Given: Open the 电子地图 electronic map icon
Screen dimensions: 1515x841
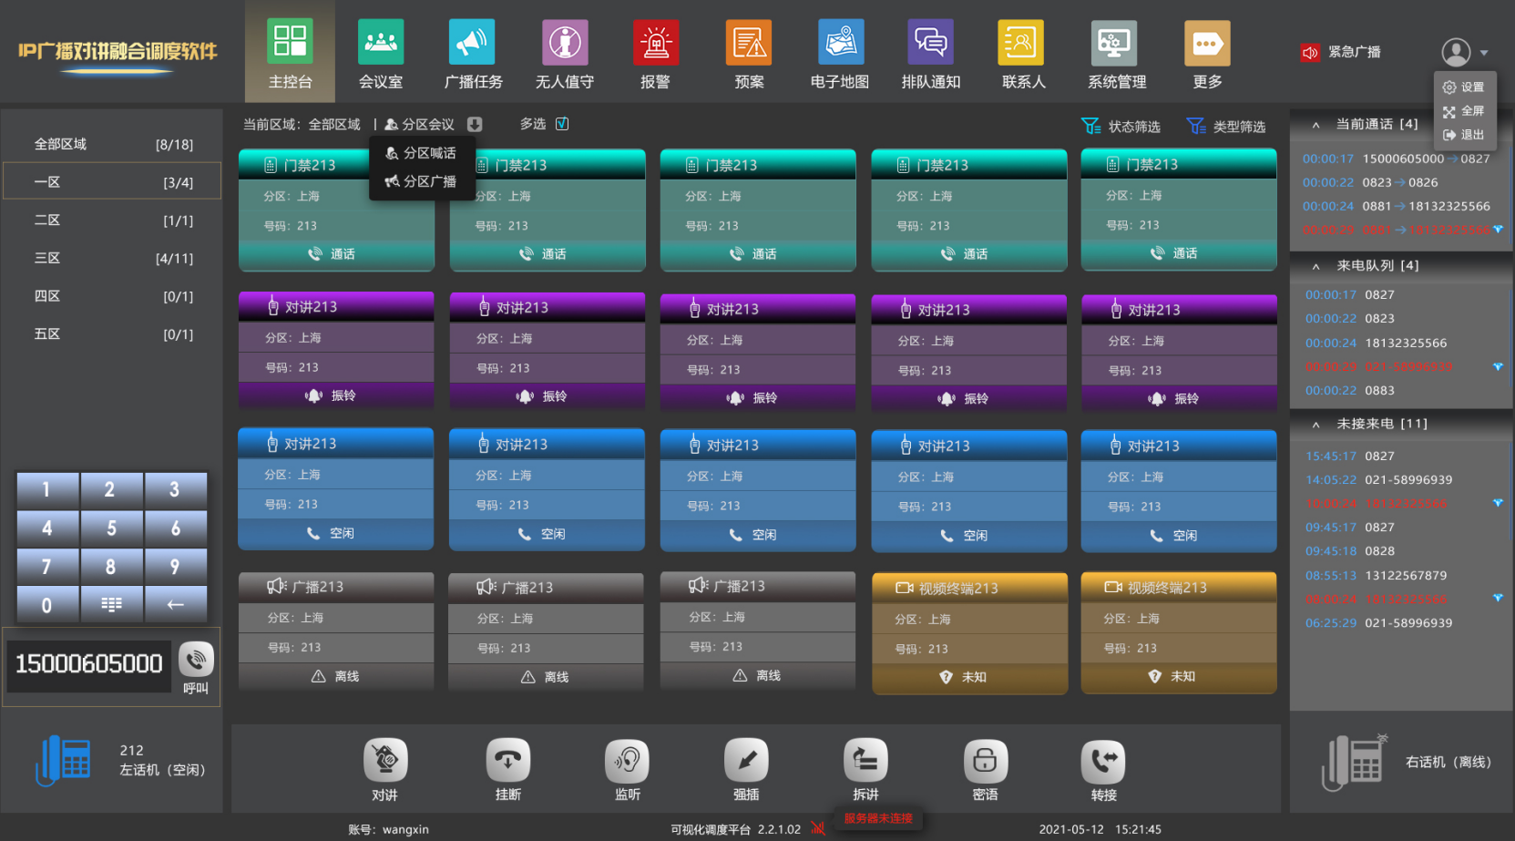Looking at the screenshot, I should [x=840, y=43].
